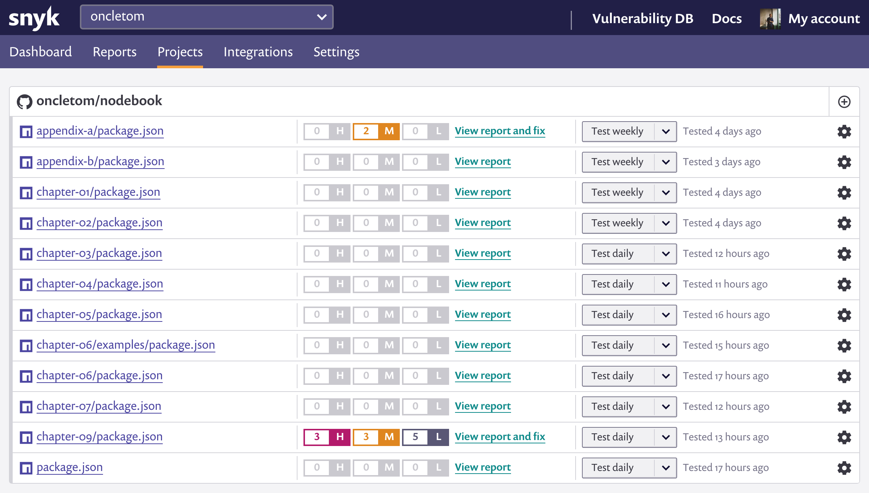
Task: Open settings gear on the chapter-09/package.json row
Action: [844, 437]
